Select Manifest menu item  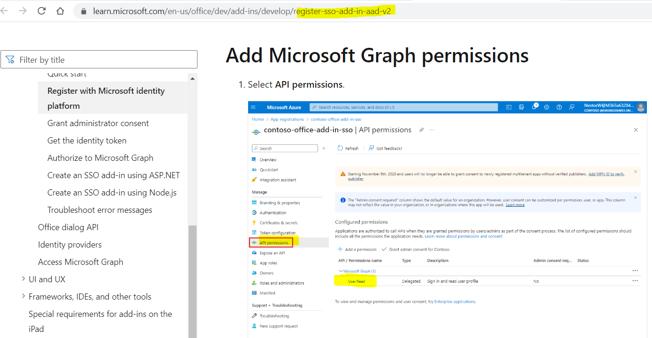(x=267, y=293)
